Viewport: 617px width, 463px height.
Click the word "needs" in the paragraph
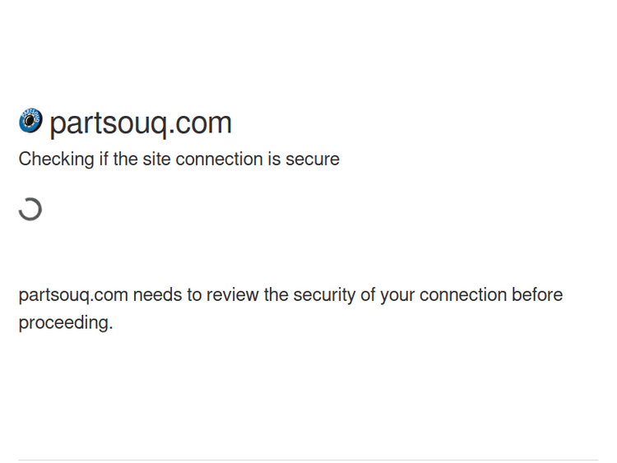tap(158, 295)
